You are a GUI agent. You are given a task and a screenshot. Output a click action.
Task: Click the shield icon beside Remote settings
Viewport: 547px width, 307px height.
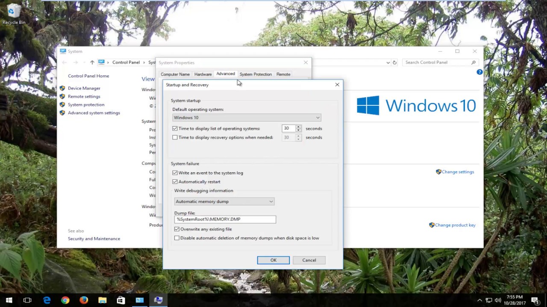coord(62,96)
